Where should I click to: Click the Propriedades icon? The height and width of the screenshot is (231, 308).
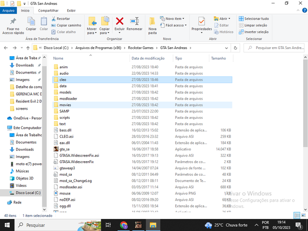click(202, 21)
